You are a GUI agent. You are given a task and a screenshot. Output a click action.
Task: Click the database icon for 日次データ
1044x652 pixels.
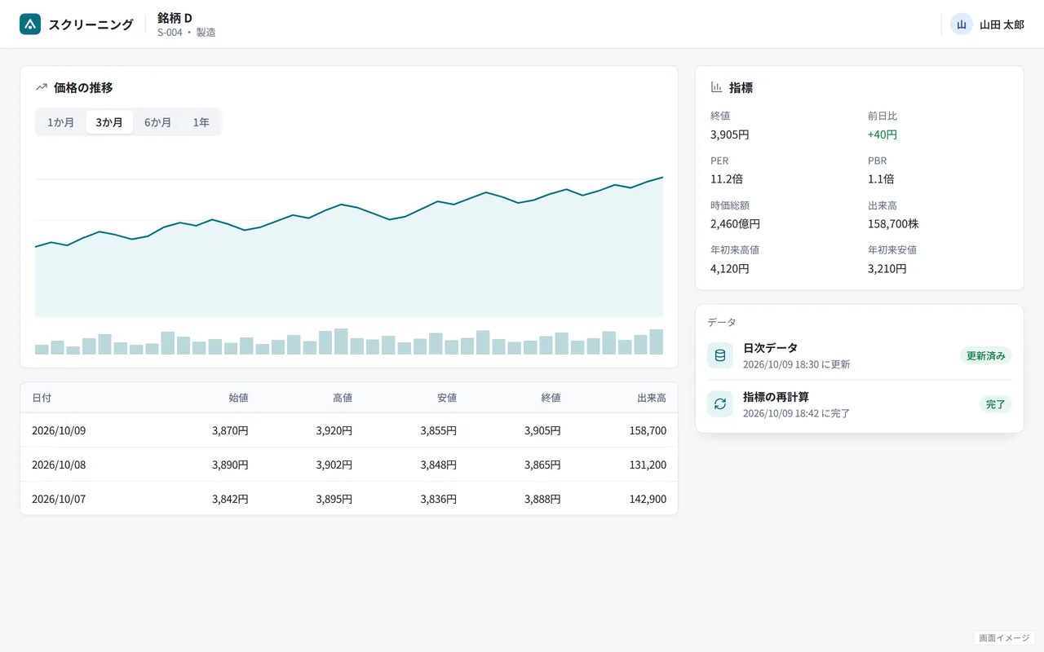click(720, 355)
